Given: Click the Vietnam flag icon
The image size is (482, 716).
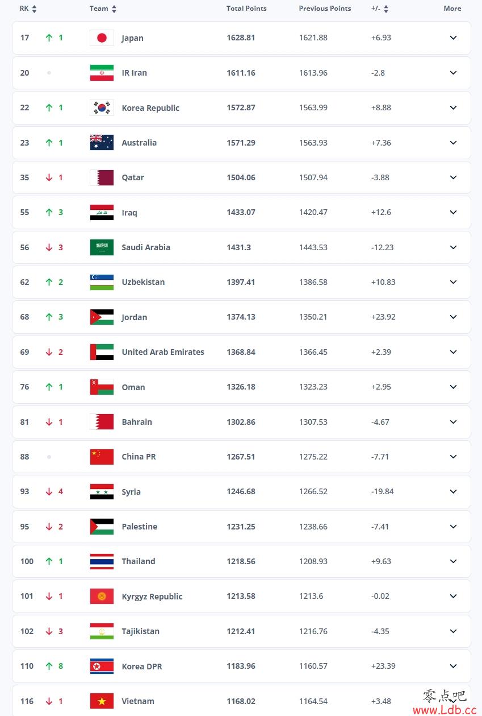Looking at the screenshot, I should pos(102,701).
